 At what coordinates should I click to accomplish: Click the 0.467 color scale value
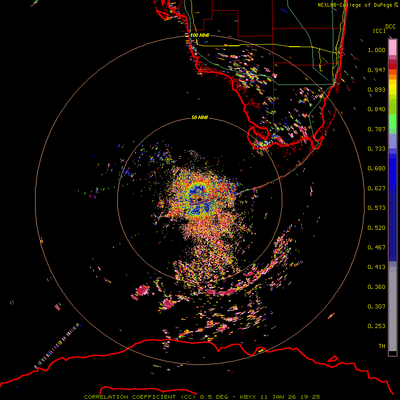[376, 248]
